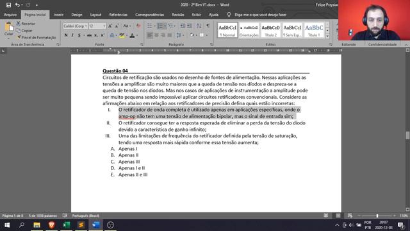Toggle justify alignment for paragraph
The height and width of the screenshot is (231, 410).
click(x=170, y=35)
